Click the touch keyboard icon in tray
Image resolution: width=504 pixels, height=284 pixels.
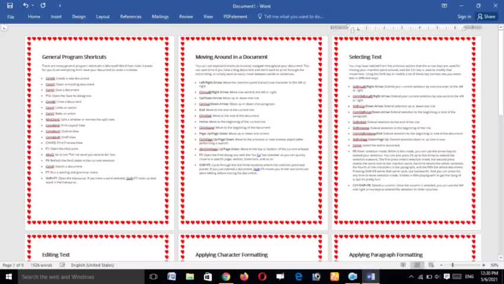click(457, 276)
